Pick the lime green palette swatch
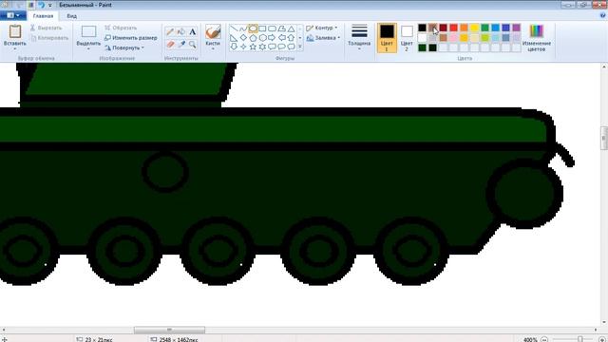The width and height of the screenshot is (608, 342). pyautogui.click(x=484, y=38)
